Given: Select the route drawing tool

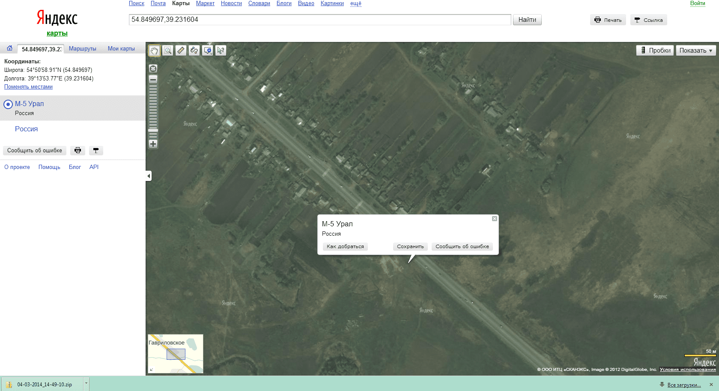Looking at the screenshot, I should click(x=194, y=50).
